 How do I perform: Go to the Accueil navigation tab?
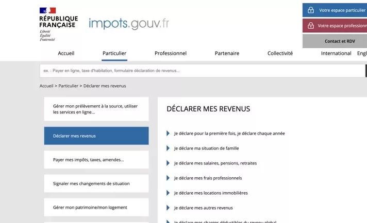(66, 53)
